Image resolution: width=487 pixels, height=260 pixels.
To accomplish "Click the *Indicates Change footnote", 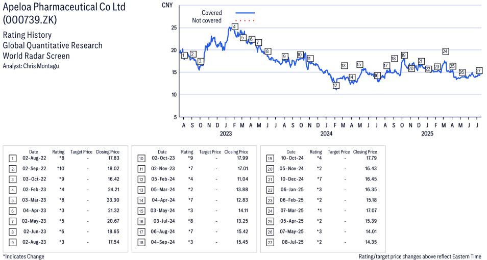I will pyautogui.click(x=23, y=256).
